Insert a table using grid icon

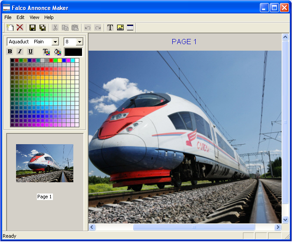(130, 28)
